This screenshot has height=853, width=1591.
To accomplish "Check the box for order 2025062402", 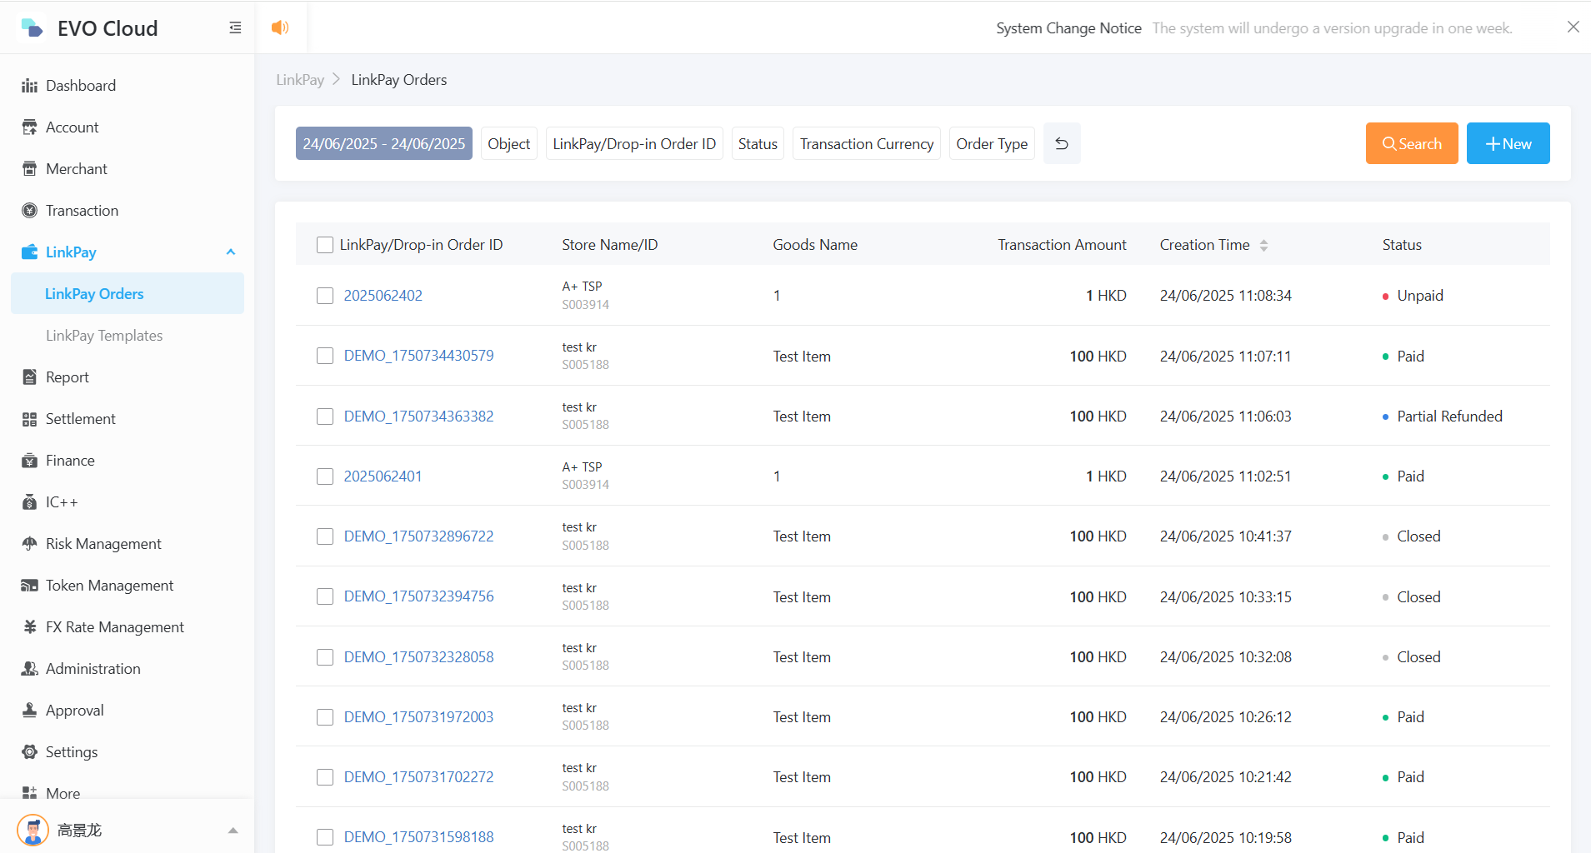I will click(325, 296).
